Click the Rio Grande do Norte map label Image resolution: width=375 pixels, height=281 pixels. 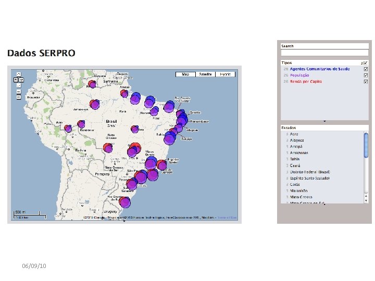182,99
